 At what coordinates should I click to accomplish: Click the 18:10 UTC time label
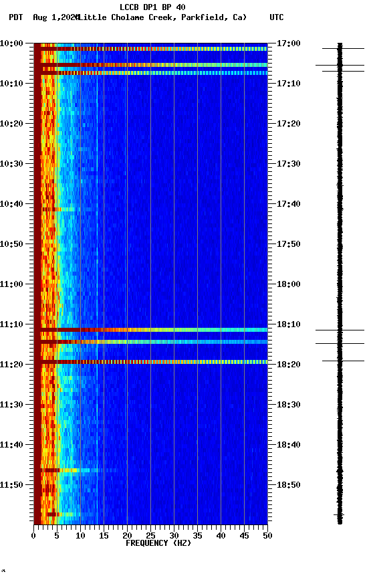click(x=288, y=324)
